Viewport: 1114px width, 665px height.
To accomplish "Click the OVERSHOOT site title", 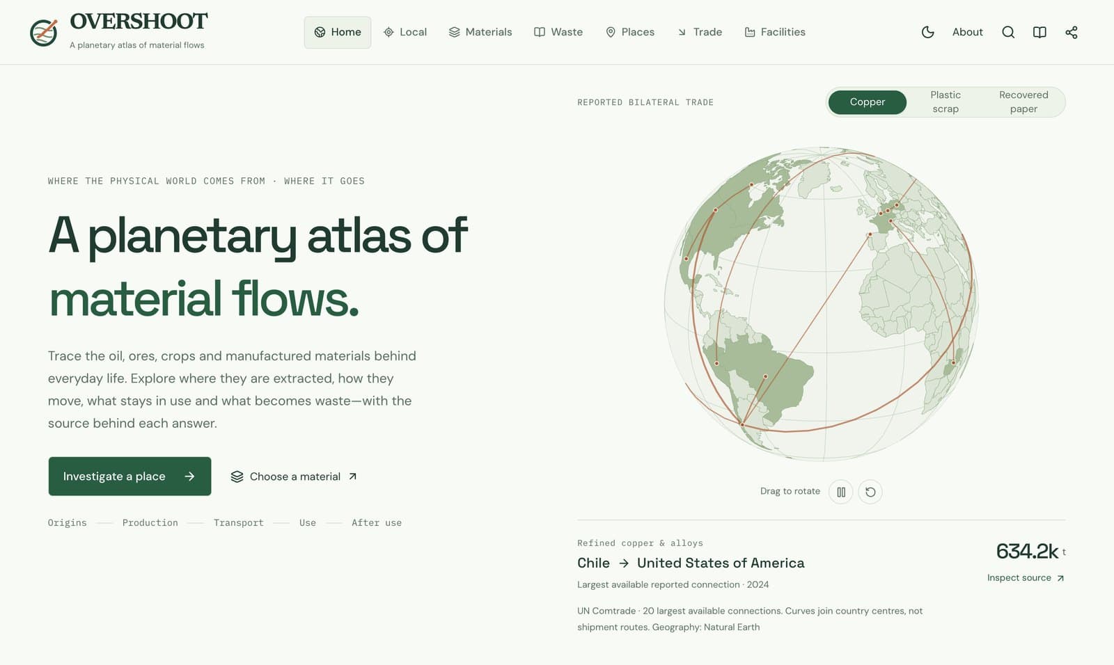I will [139, 22].
